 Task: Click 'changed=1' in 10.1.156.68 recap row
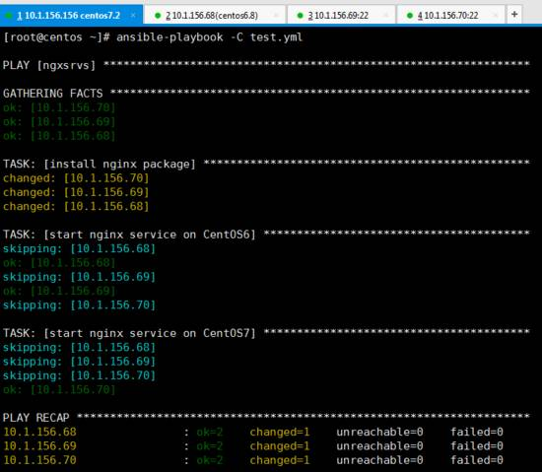point(280,432)
